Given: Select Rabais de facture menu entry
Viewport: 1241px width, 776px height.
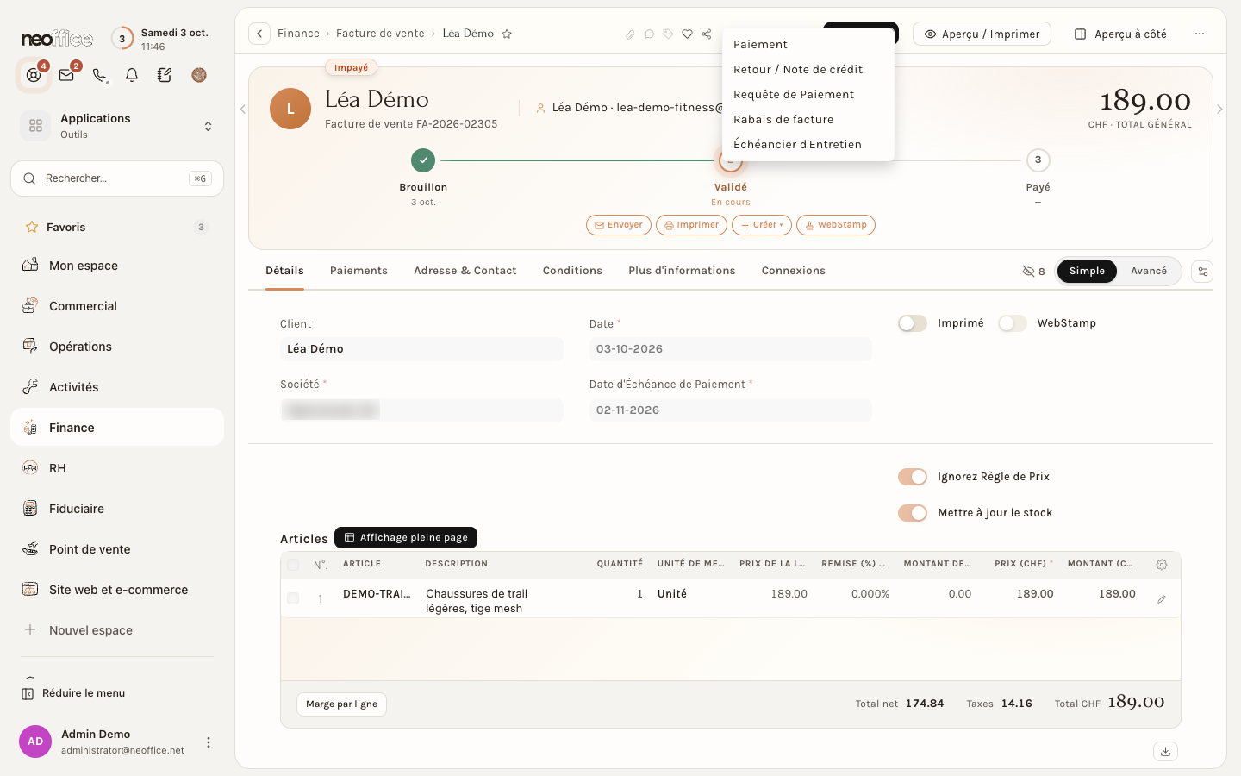Looking at the screenshot, I should (x=808, y=120).
